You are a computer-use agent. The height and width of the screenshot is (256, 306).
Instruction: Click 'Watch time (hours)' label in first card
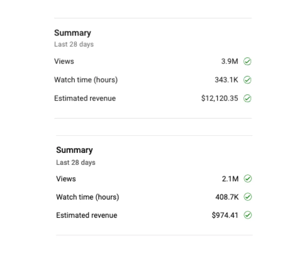(86, 80)
